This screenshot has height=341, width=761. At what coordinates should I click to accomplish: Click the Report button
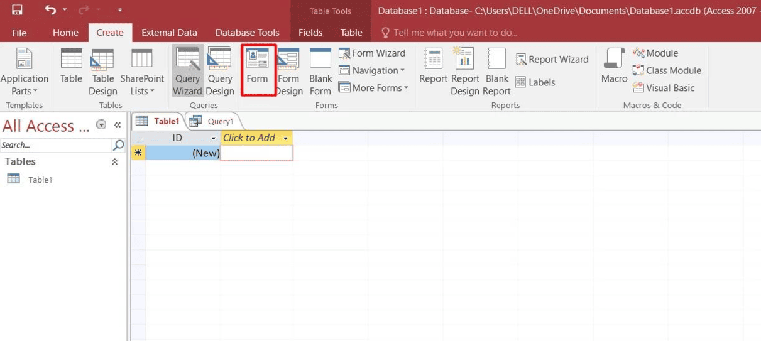(433, 67)
